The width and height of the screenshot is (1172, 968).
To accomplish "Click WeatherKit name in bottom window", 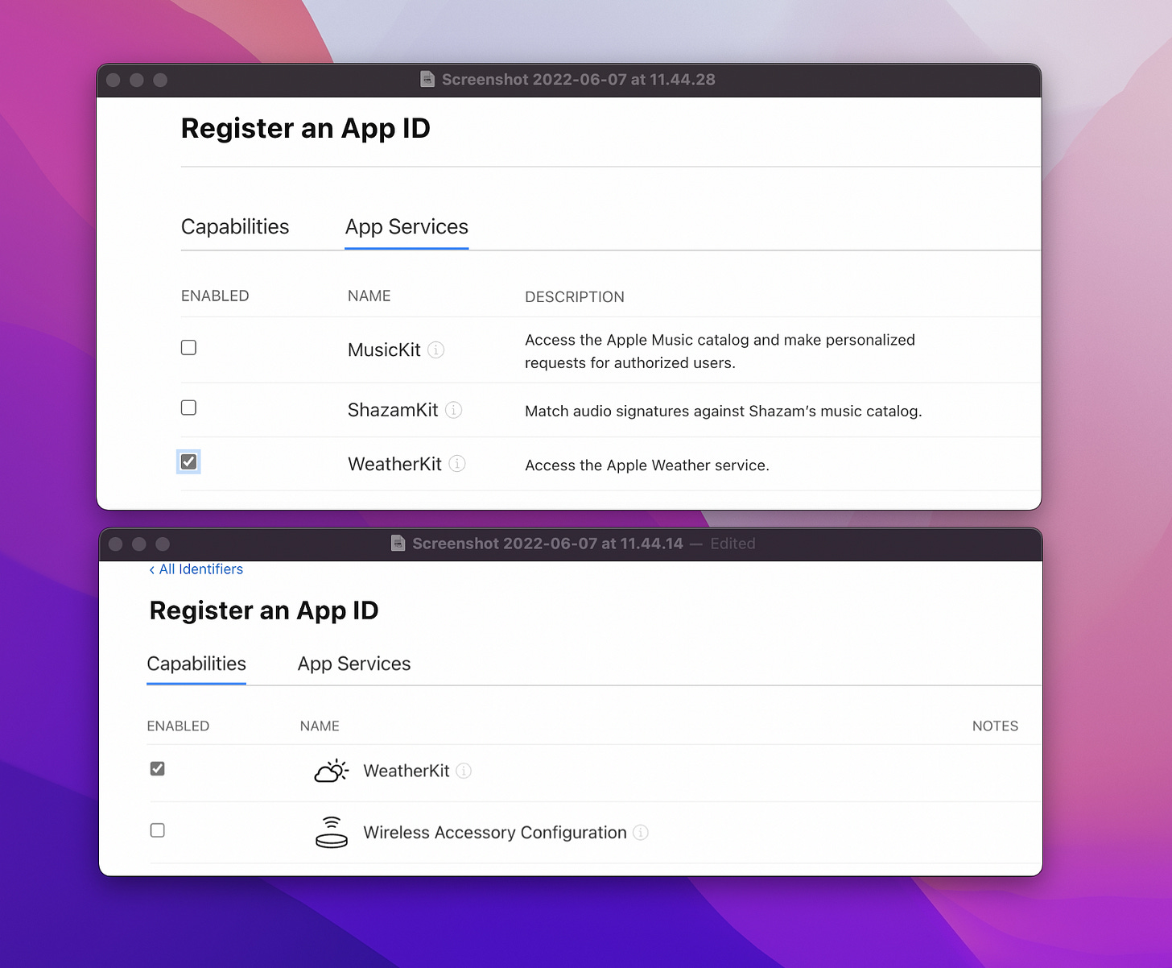I will pyautogui.click(x=406, y=771).
